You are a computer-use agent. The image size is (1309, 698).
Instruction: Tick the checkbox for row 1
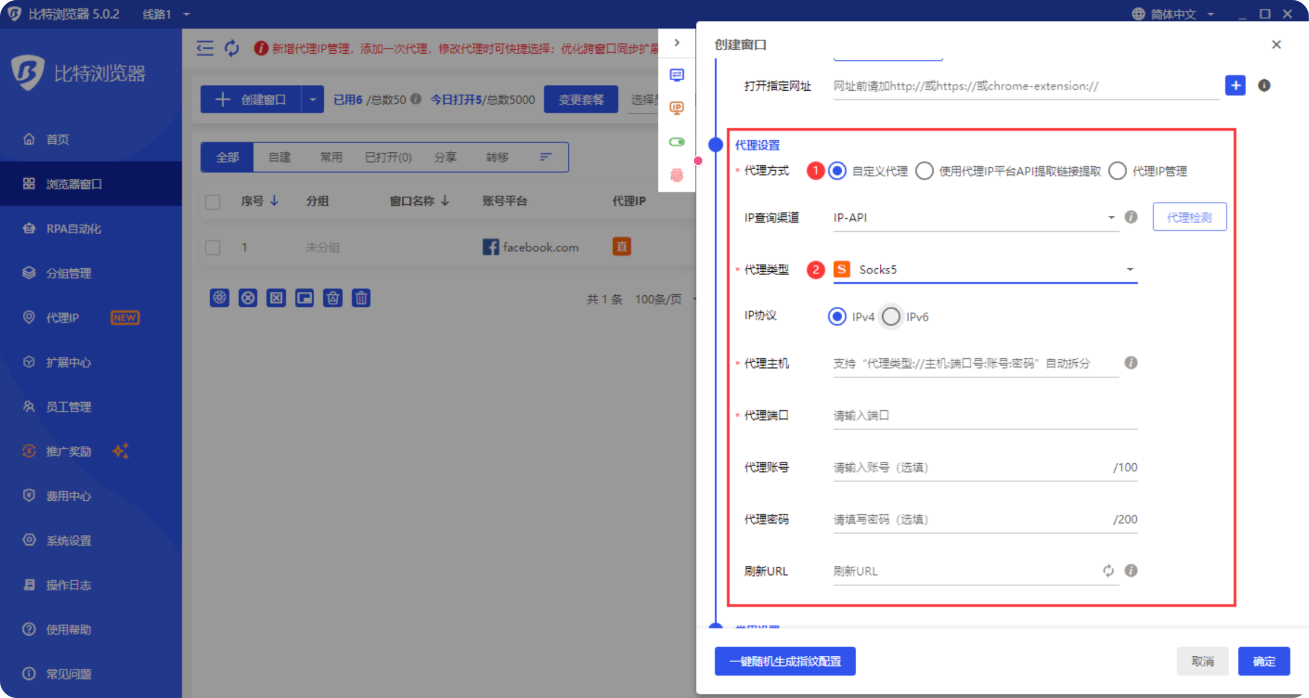click(212, 248)
